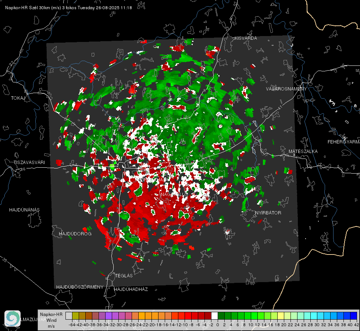Click the radar title text at top-left

[x=68, y=8]
